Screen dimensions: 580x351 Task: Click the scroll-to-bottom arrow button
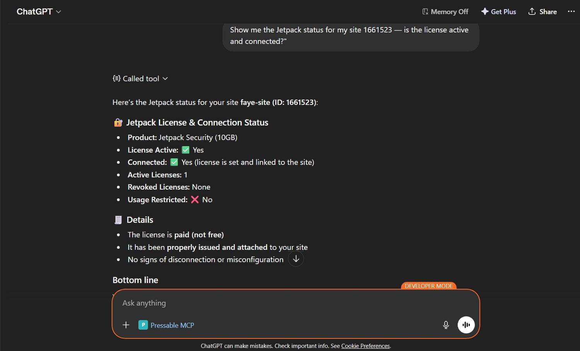(296, 259)
